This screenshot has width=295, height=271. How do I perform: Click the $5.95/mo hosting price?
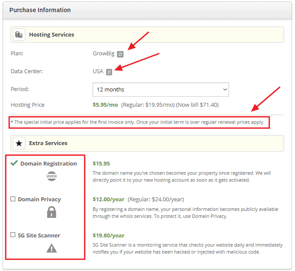coord(105,105)
